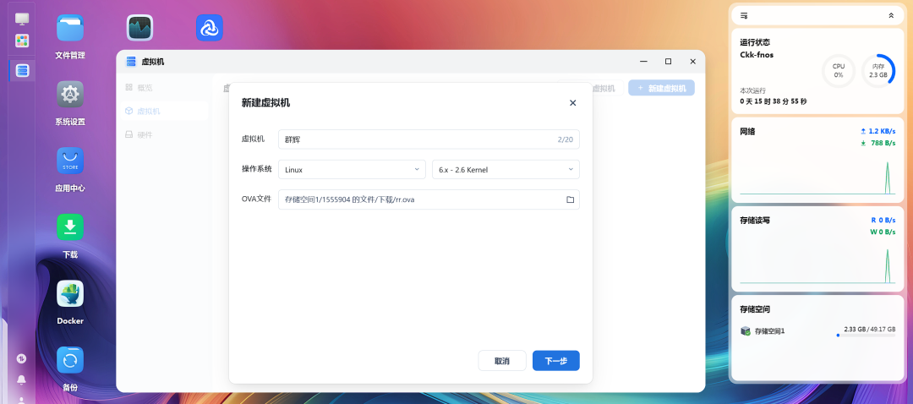This screenshot has height=404, width=913.
Task: Open the colorful app launcher grid icon
Action: click(x=22, y=41)
